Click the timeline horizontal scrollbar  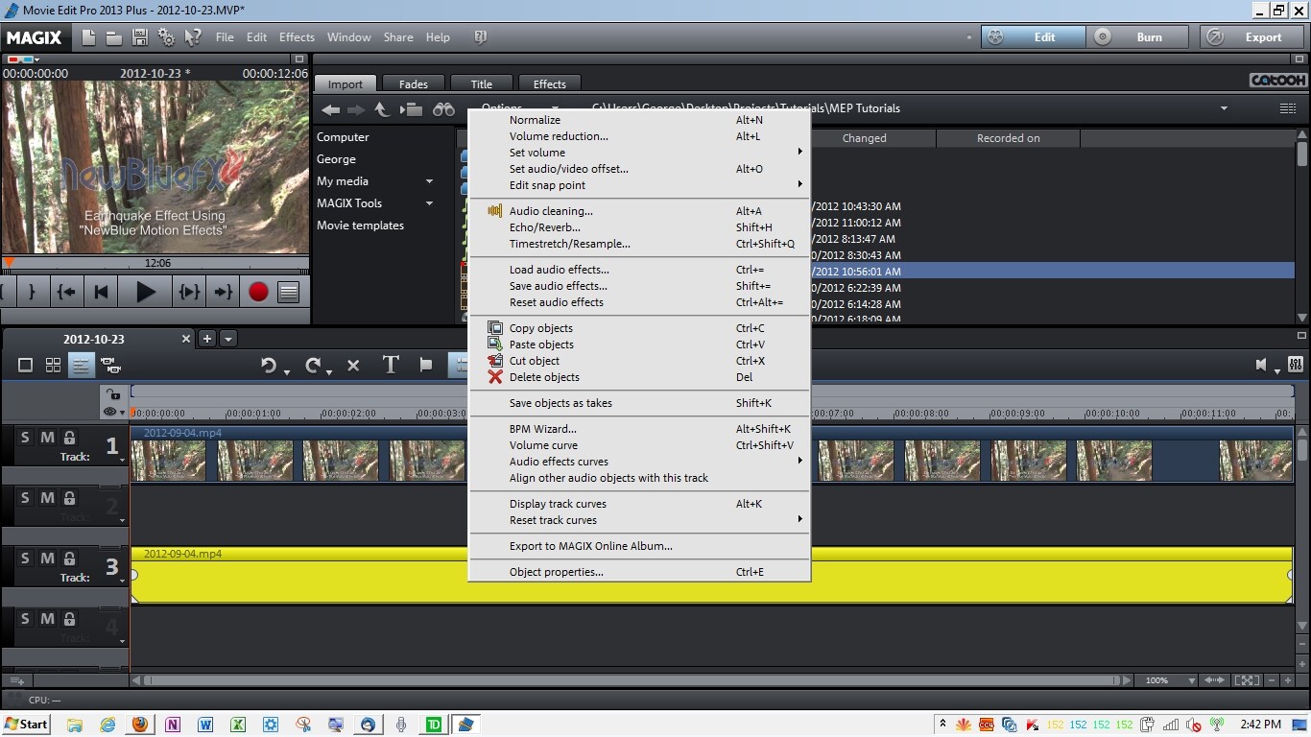pyautogui.click(x=632, y=680)
